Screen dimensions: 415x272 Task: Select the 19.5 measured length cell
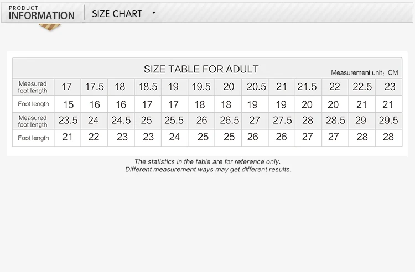point(200,87)
